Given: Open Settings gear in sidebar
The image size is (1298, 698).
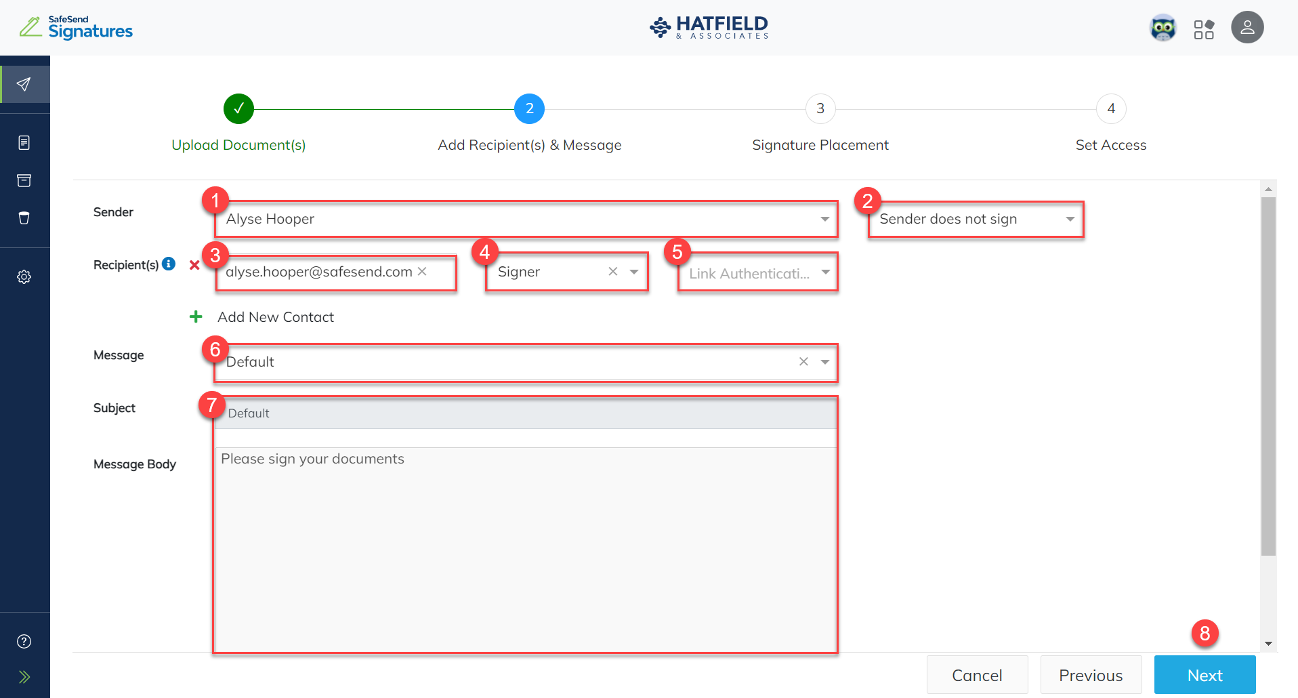Looking at the screenshot, I should pos(24,276).
